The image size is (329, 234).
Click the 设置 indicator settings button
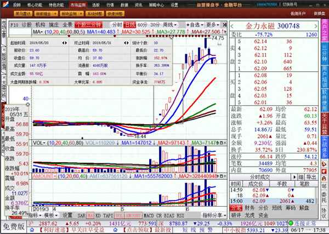click(67, 215)
